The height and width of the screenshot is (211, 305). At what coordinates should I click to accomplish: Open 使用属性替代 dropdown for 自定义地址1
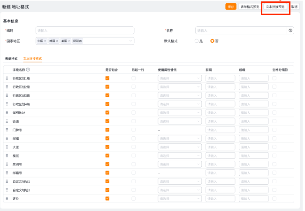click(180, 181)
